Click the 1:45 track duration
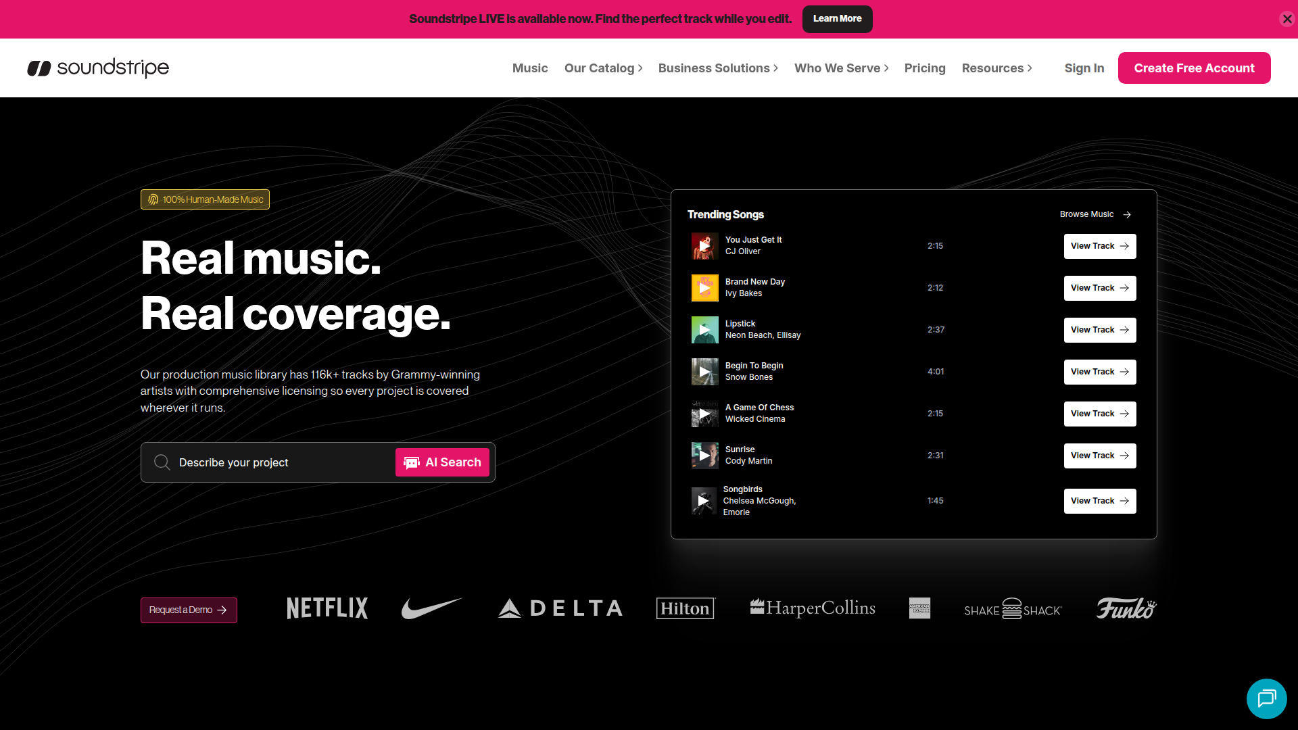Image resolution: width=1298 pixels, height=730 pixels. [935, 501]
